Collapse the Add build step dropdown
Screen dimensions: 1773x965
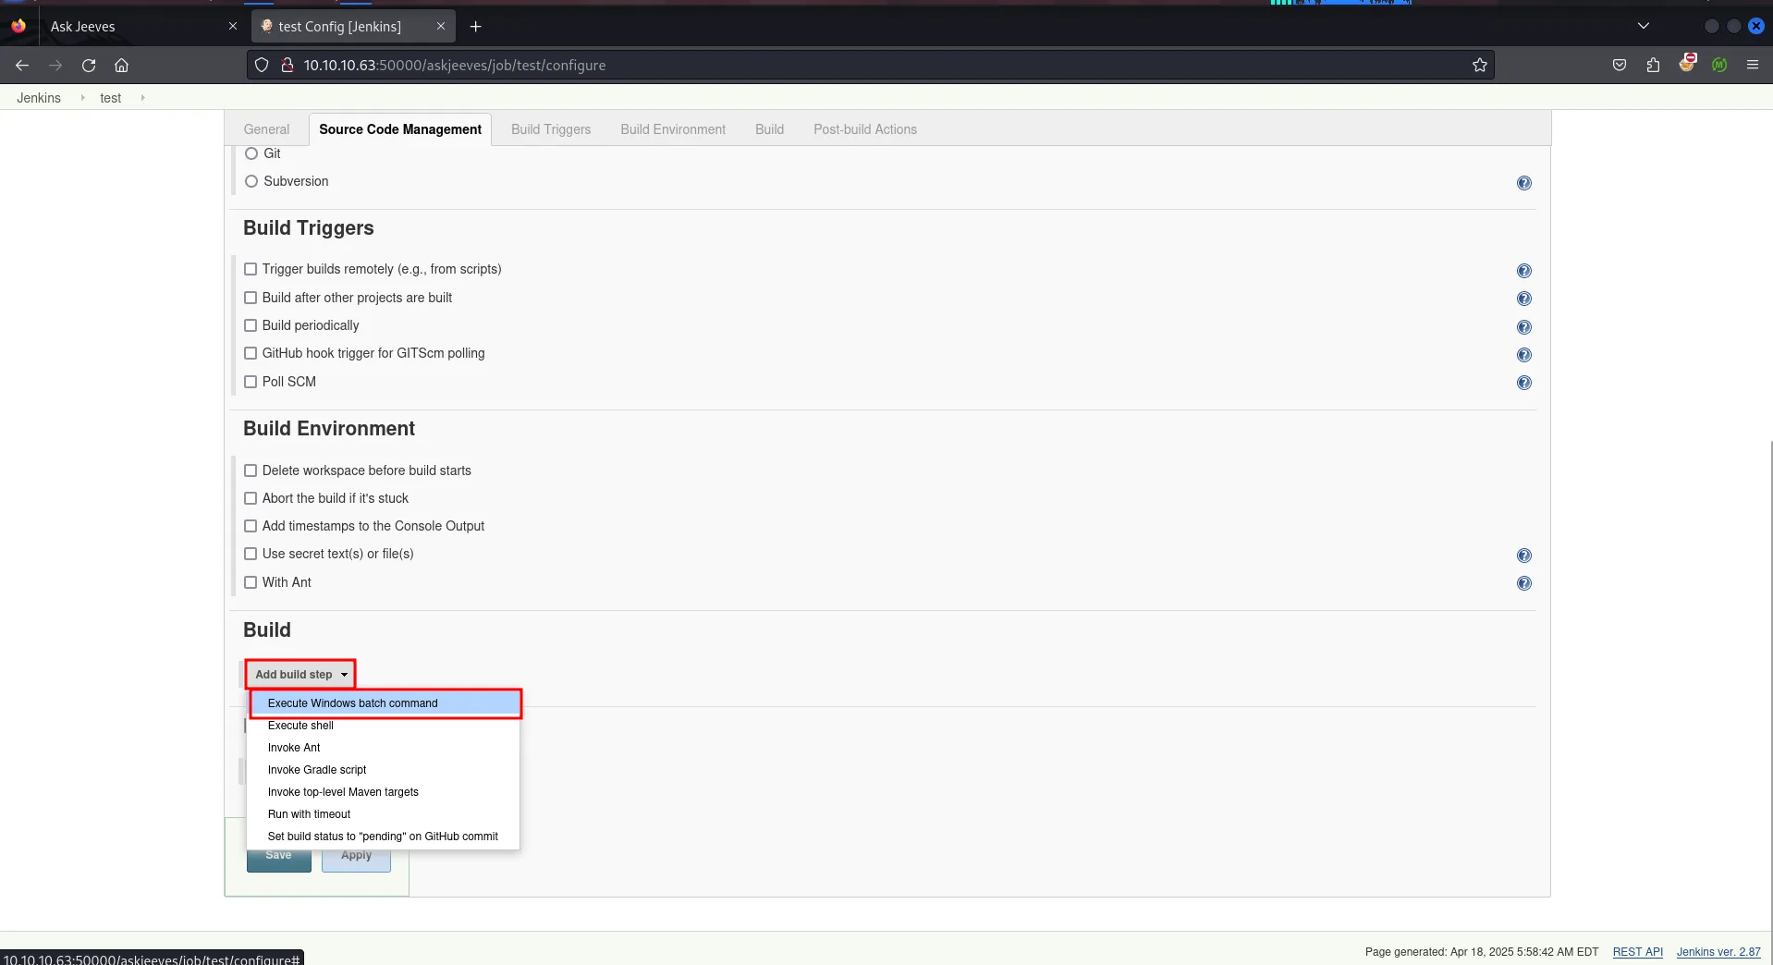300,675
